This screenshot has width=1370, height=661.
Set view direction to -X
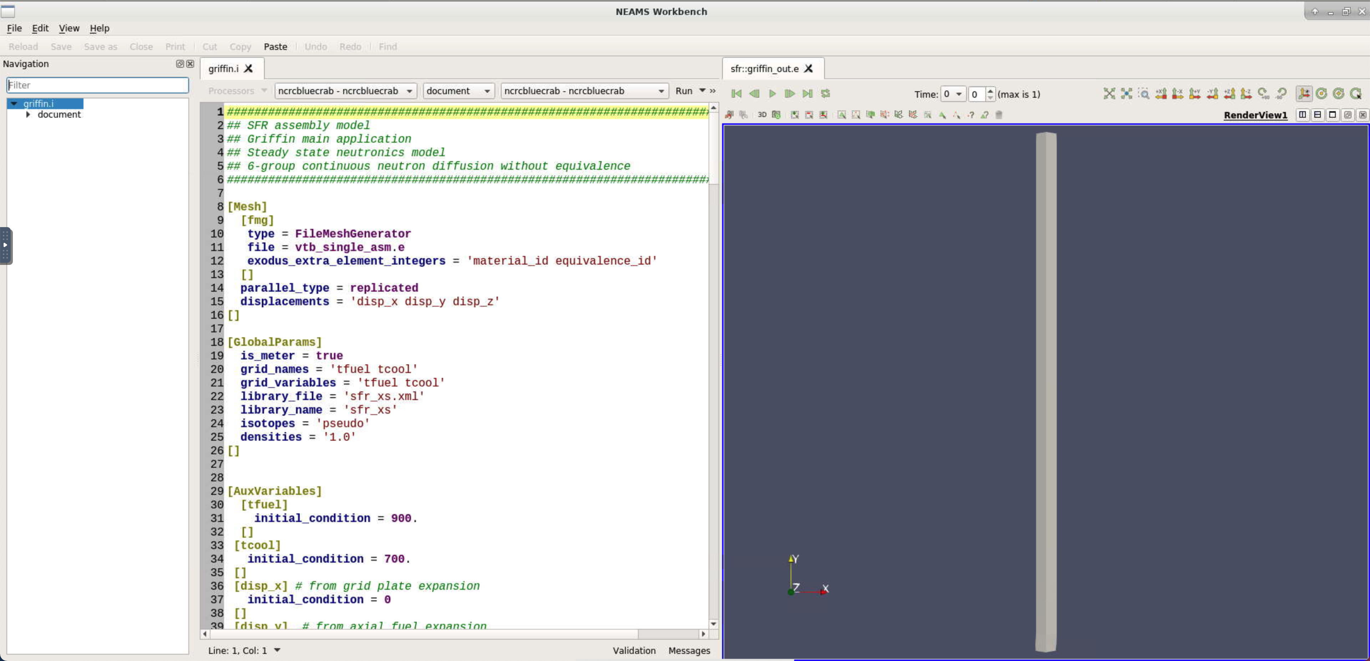[x=1178, y=93]
